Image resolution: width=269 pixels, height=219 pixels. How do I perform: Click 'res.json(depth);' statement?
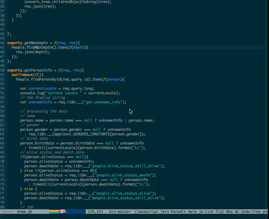click(x=33, y=52)
